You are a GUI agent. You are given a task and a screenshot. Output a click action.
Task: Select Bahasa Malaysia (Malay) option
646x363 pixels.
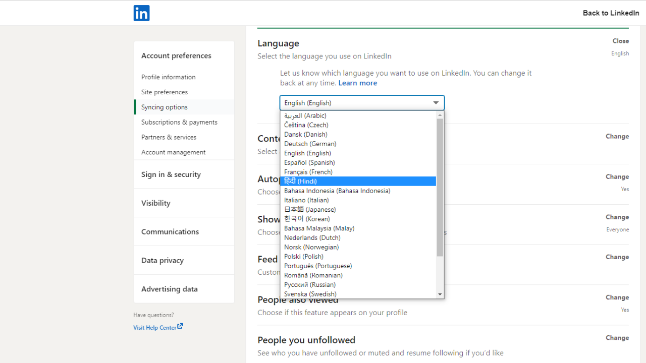coord(358,228)
